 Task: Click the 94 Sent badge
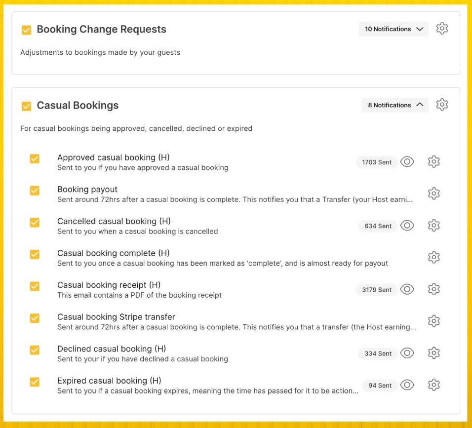380,386
